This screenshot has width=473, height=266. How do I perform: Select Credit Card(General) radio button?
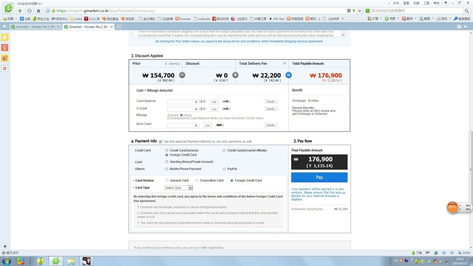(x=167, y=150)
